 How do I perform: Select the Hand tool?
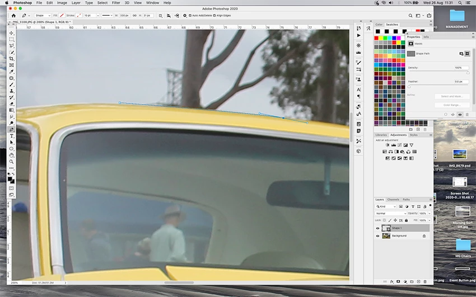coord(12,155)
